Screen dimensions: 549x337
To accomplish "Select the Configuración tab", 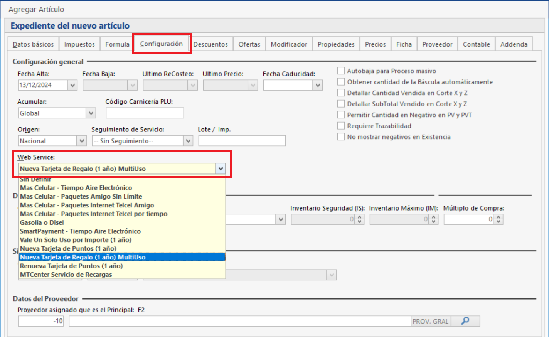I will click(x=162, y=44).
